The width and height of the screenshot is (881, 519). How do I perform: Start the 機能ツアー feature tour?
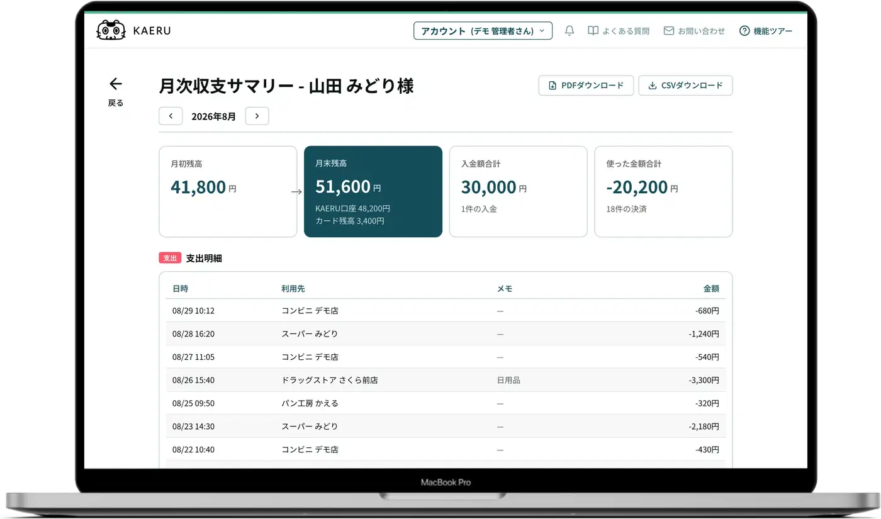[766, 31]
